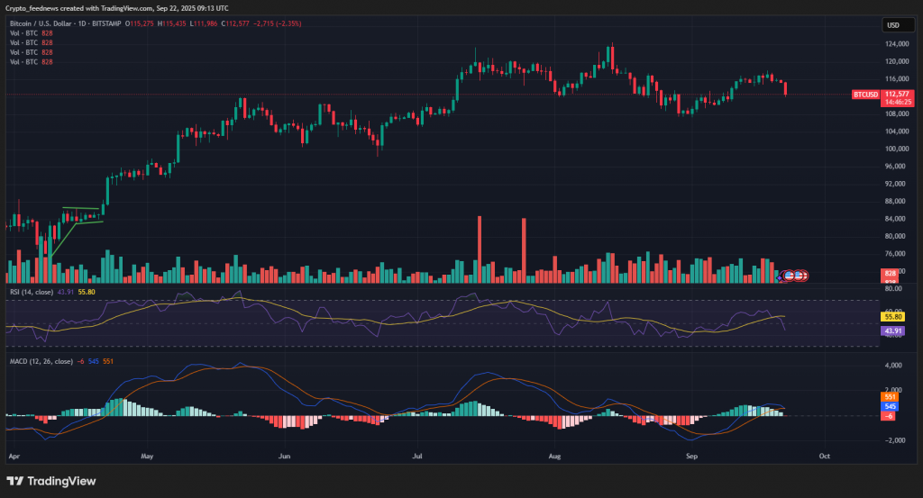Click the yellow 55.80 RSI average label
This screenshot has height=498, width=923.
click(895, 317)
